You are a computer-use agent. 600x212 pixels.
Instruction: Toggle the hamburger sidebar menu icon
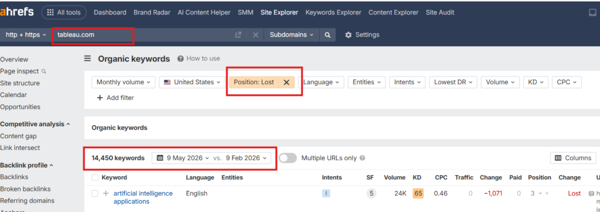coord(88,59)
